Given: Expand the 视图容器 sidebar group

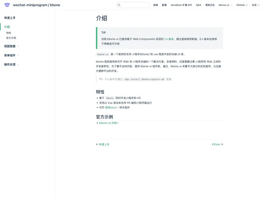Looking at the screenshot, I should point(11,46).
